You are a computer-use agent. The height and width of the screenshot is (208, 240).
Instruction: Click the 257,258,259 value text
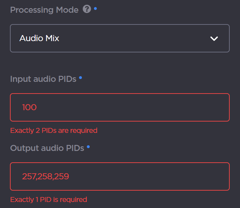tap(45, 176)
